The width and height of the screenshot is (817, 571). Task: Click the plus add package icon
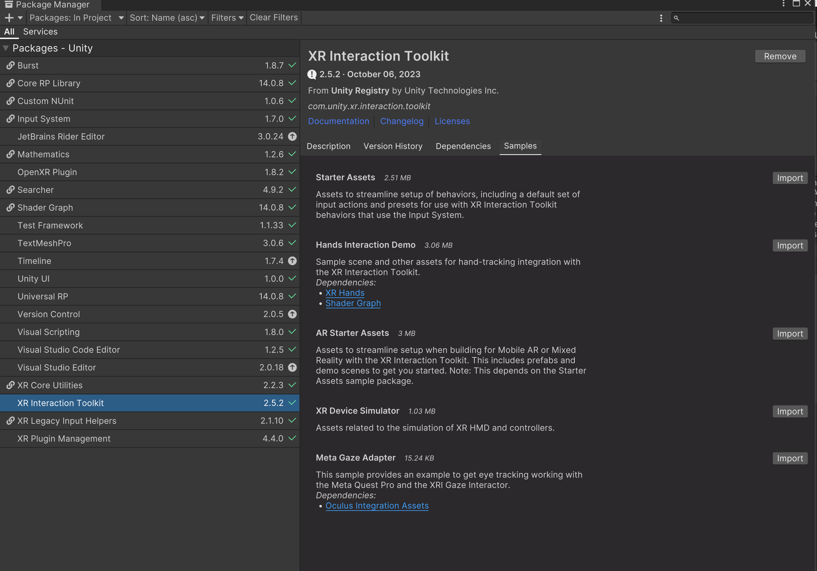tap(9, 18)
